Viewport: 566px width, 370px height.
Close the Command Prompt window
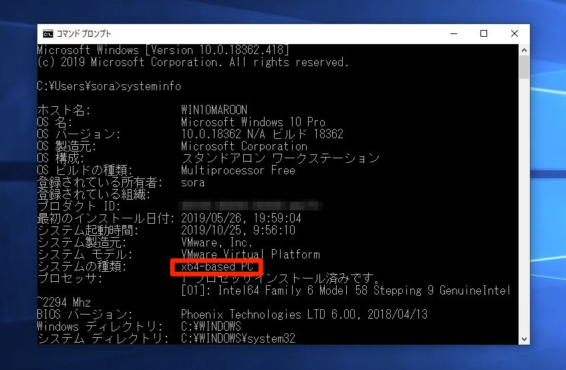[x=515, y=34]
